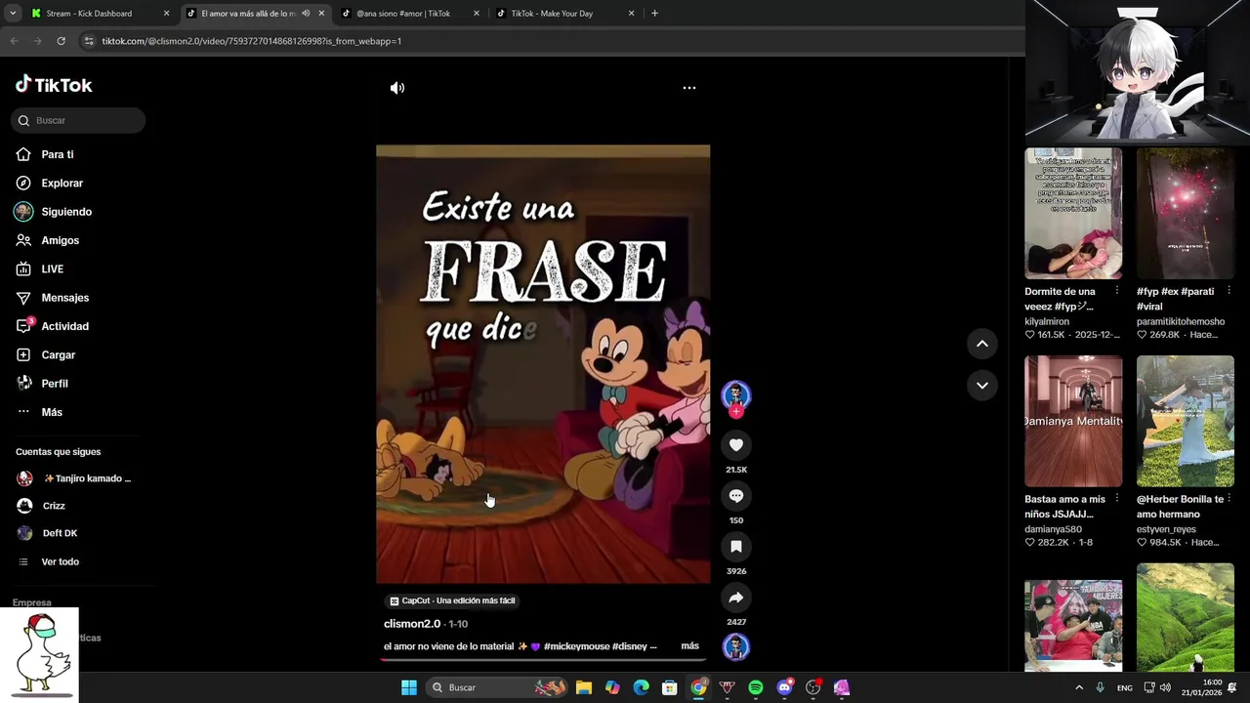The width and height of the screenshot is (1250, 703).
Task: Mute the tab via its speaker icon
Action: [x=306, y=14]
